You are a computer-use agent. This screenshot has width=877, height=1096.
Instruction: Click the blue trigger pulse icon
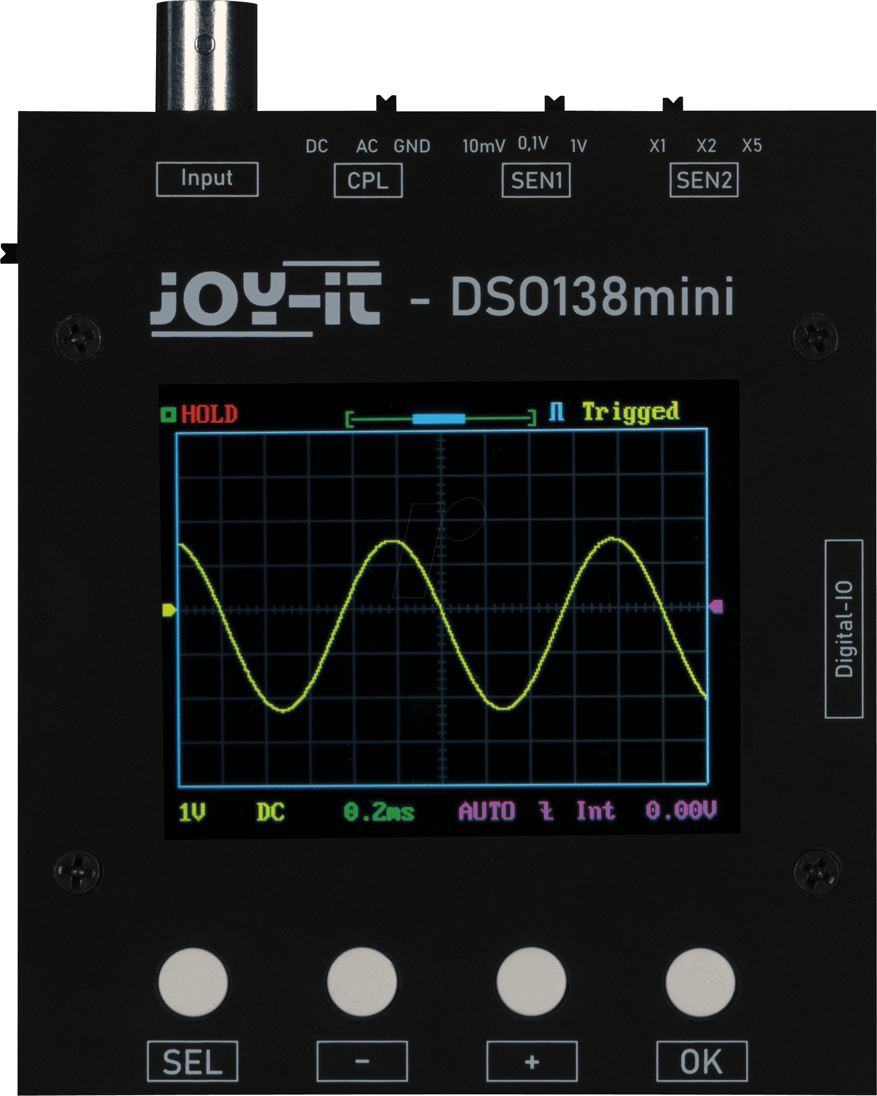[x=557, y=412]
